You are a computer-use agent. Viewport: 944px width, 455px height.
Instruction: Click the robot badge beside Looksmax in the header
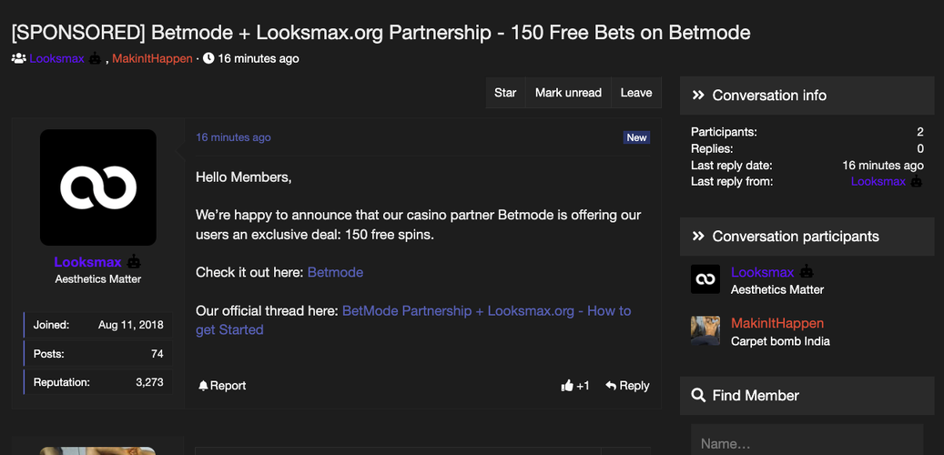[x=96, y=59]
